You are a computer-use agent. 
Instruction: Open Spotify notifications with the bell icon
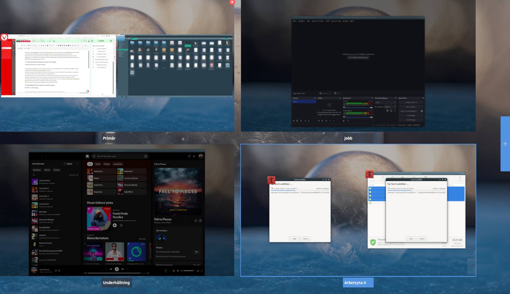coord(189,156)
